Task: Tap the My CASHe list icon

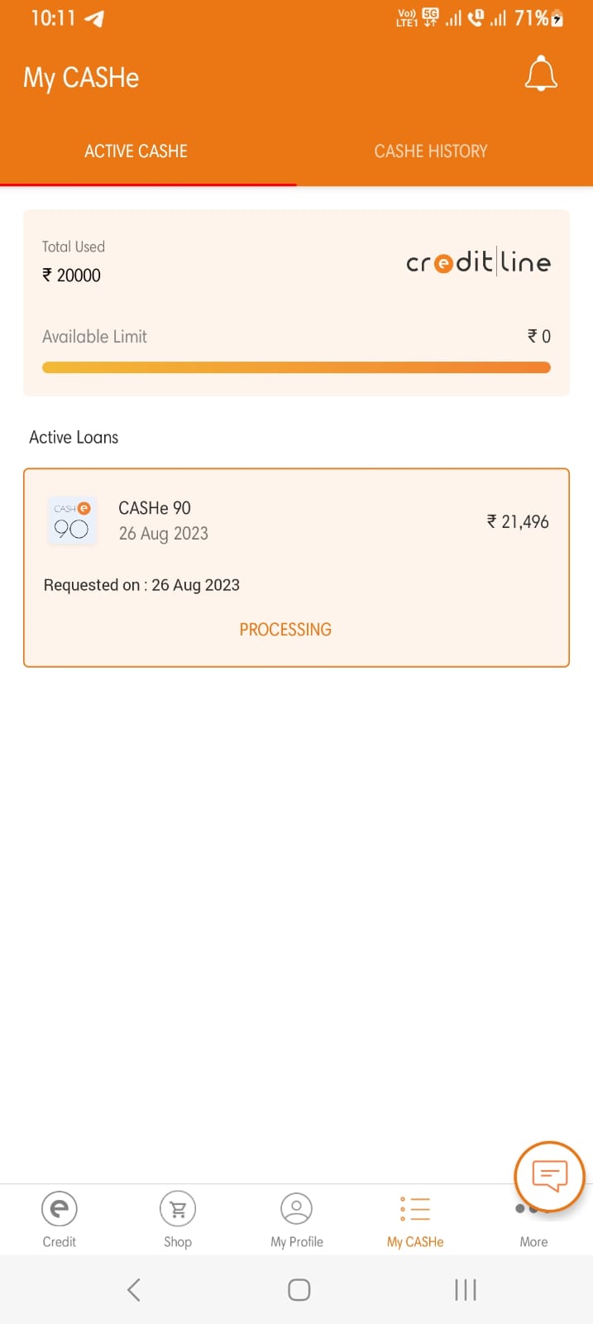Action: click(x=415, y=1210)
